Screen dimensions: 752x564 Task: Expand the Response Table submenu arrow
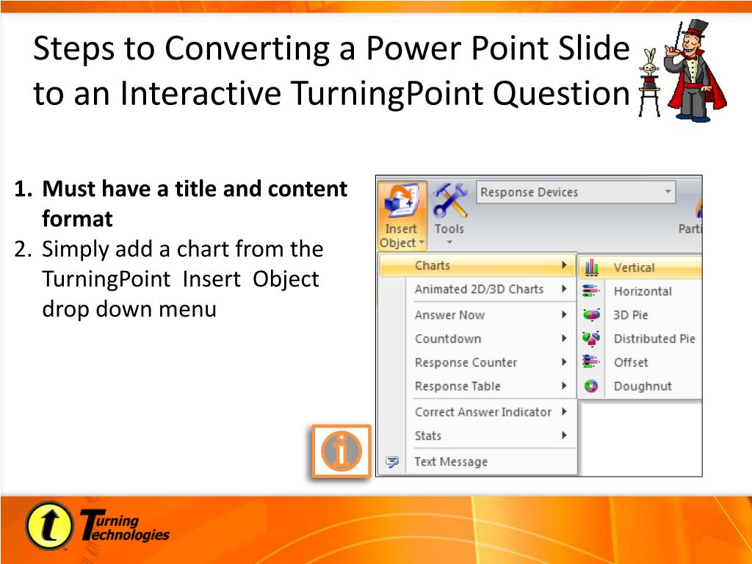(564, 386)
